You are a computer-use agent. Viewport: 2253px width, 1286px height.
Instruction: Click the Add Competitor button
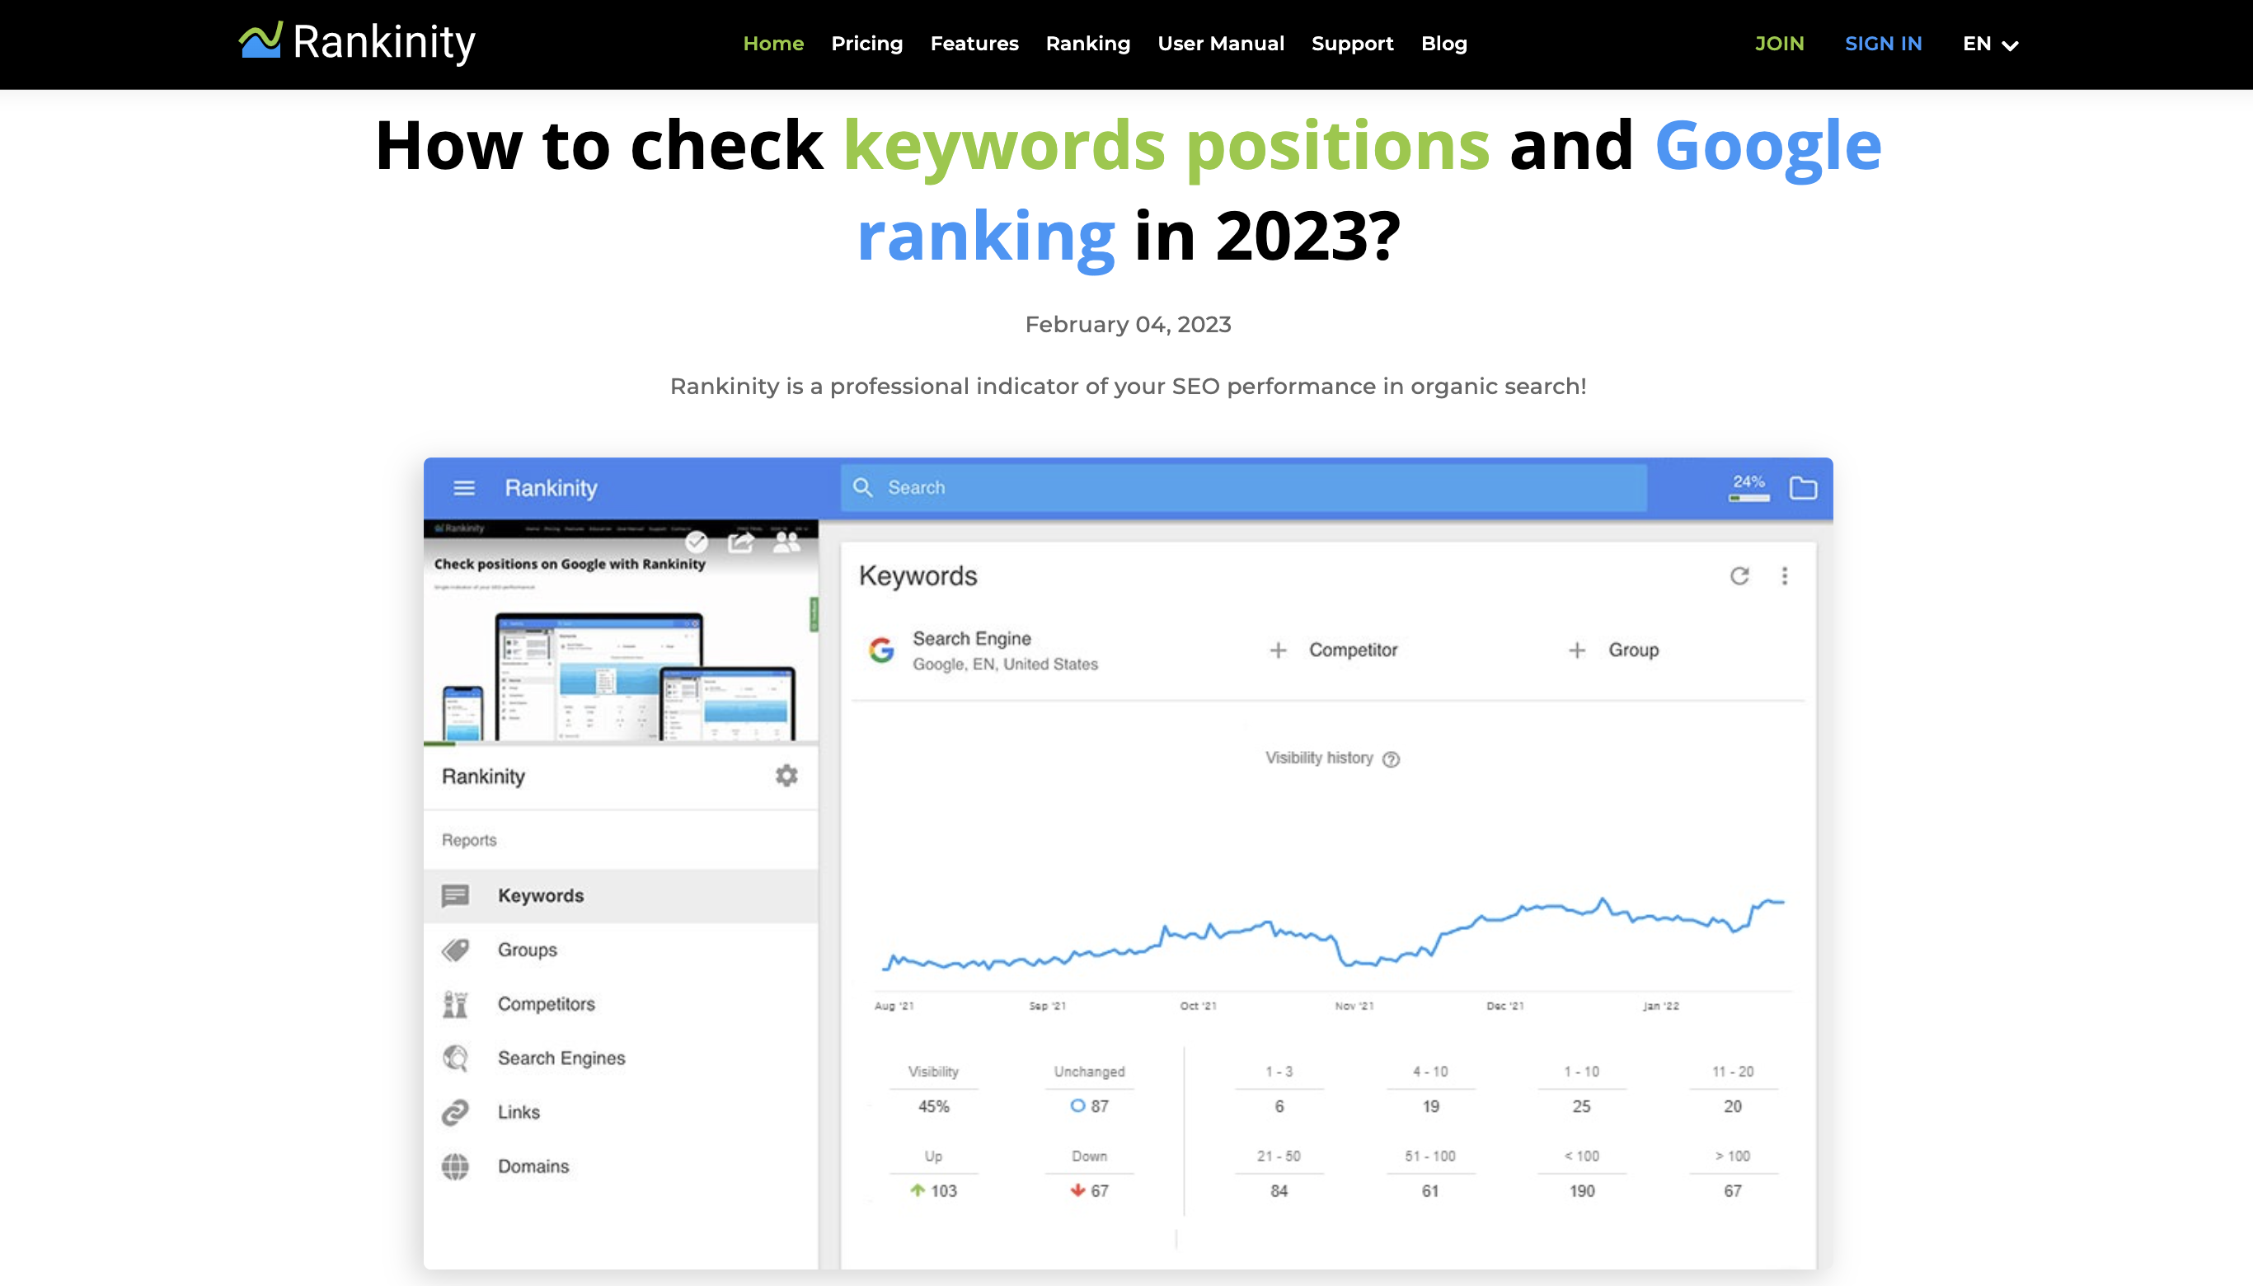[x=1334, y=649]
